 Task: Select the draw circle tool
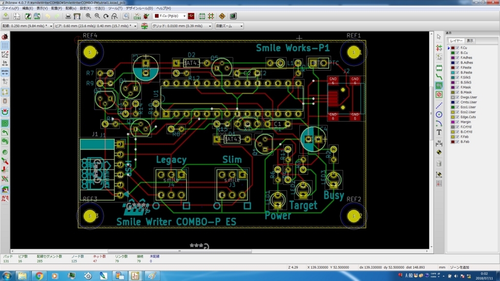[x=439, y=114]
